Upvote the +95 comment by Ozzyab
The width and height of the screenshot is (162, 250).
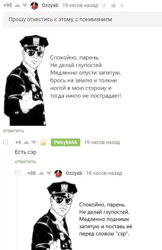coord(17,5)
